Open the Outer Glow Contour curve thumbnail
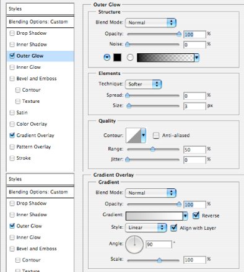This screenshot has height=272, width=244. [133, 136]
